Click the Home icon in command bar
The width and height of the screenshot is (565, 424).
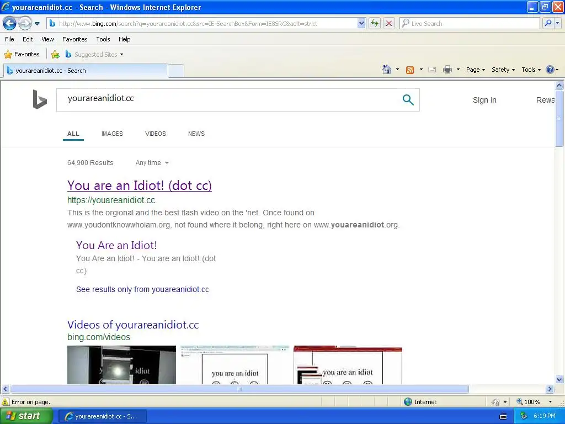tap(387, 70)
